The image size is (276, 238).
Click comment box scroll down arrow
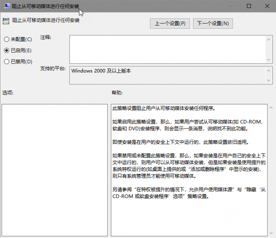(269, 59)
